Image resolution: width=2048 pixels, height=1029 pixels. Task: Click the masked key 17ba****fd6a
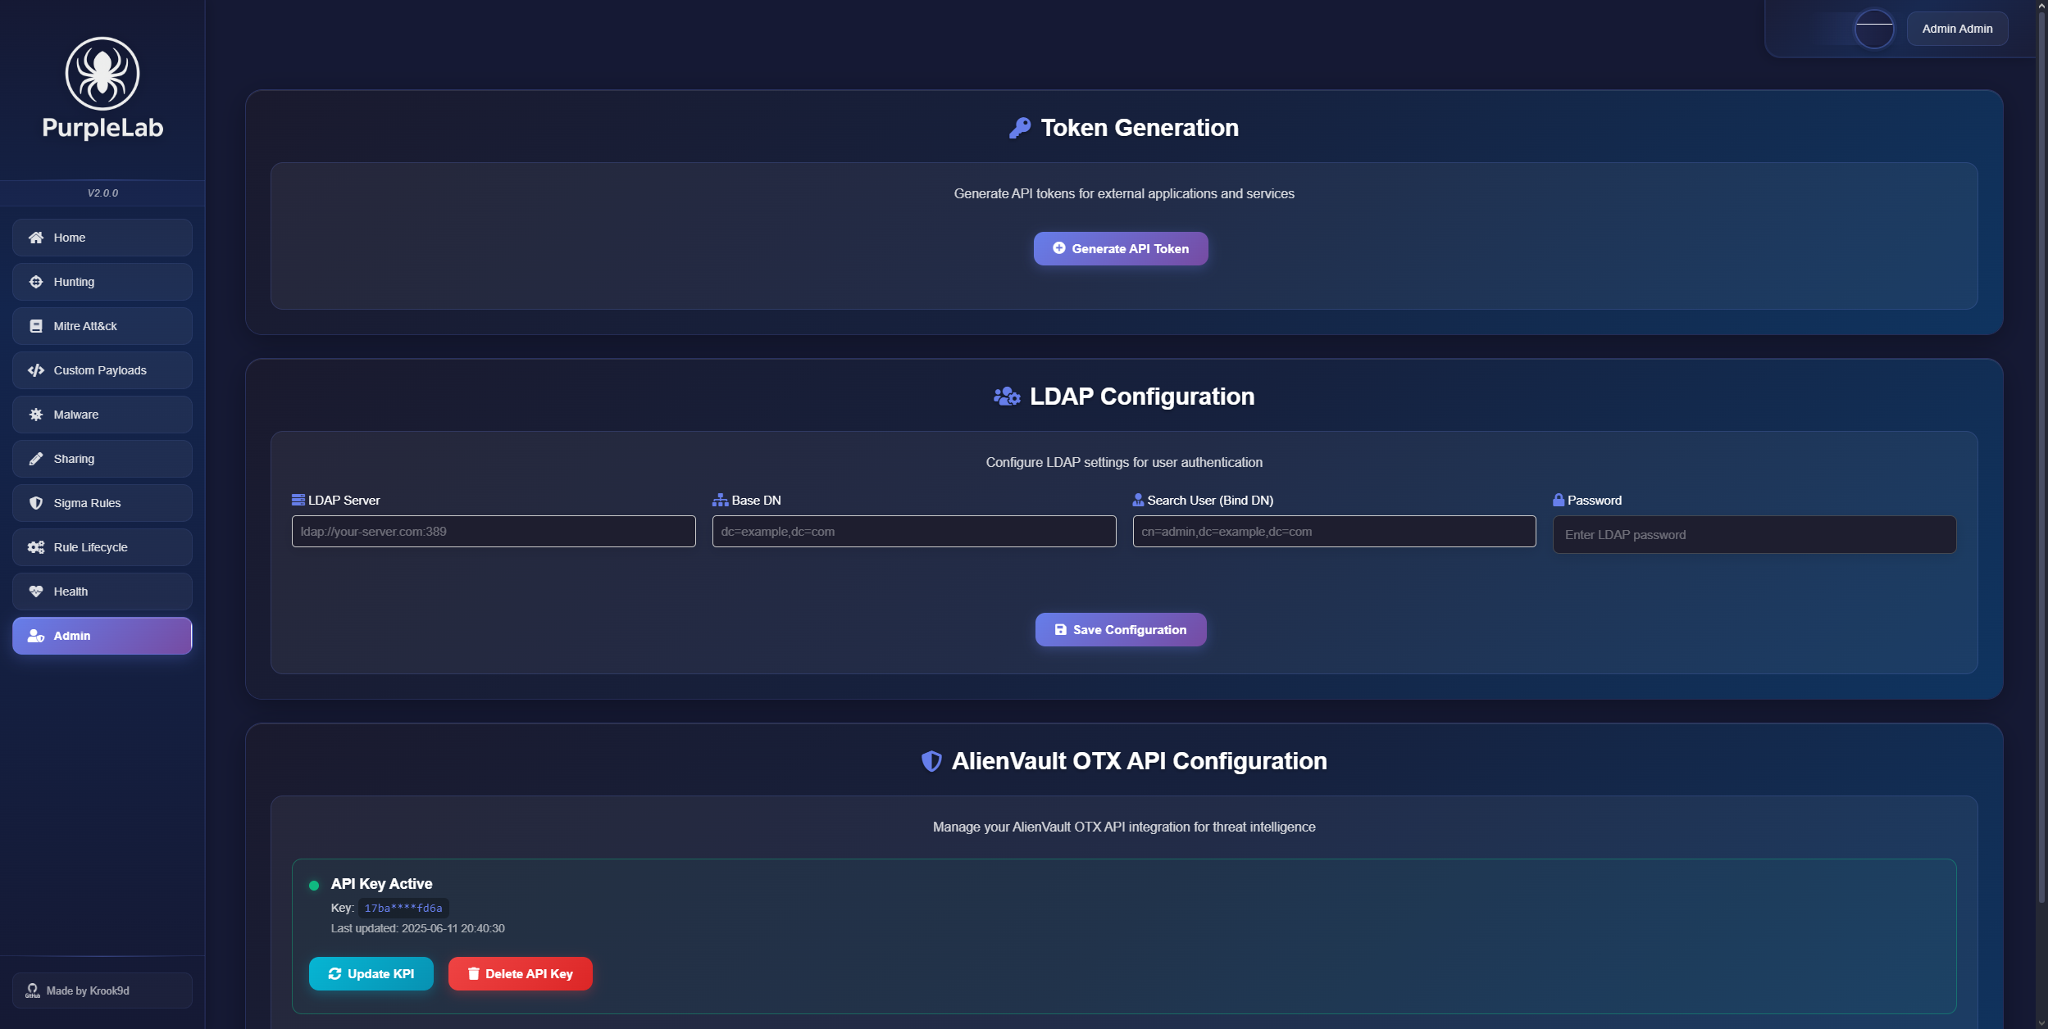[403, 908]
